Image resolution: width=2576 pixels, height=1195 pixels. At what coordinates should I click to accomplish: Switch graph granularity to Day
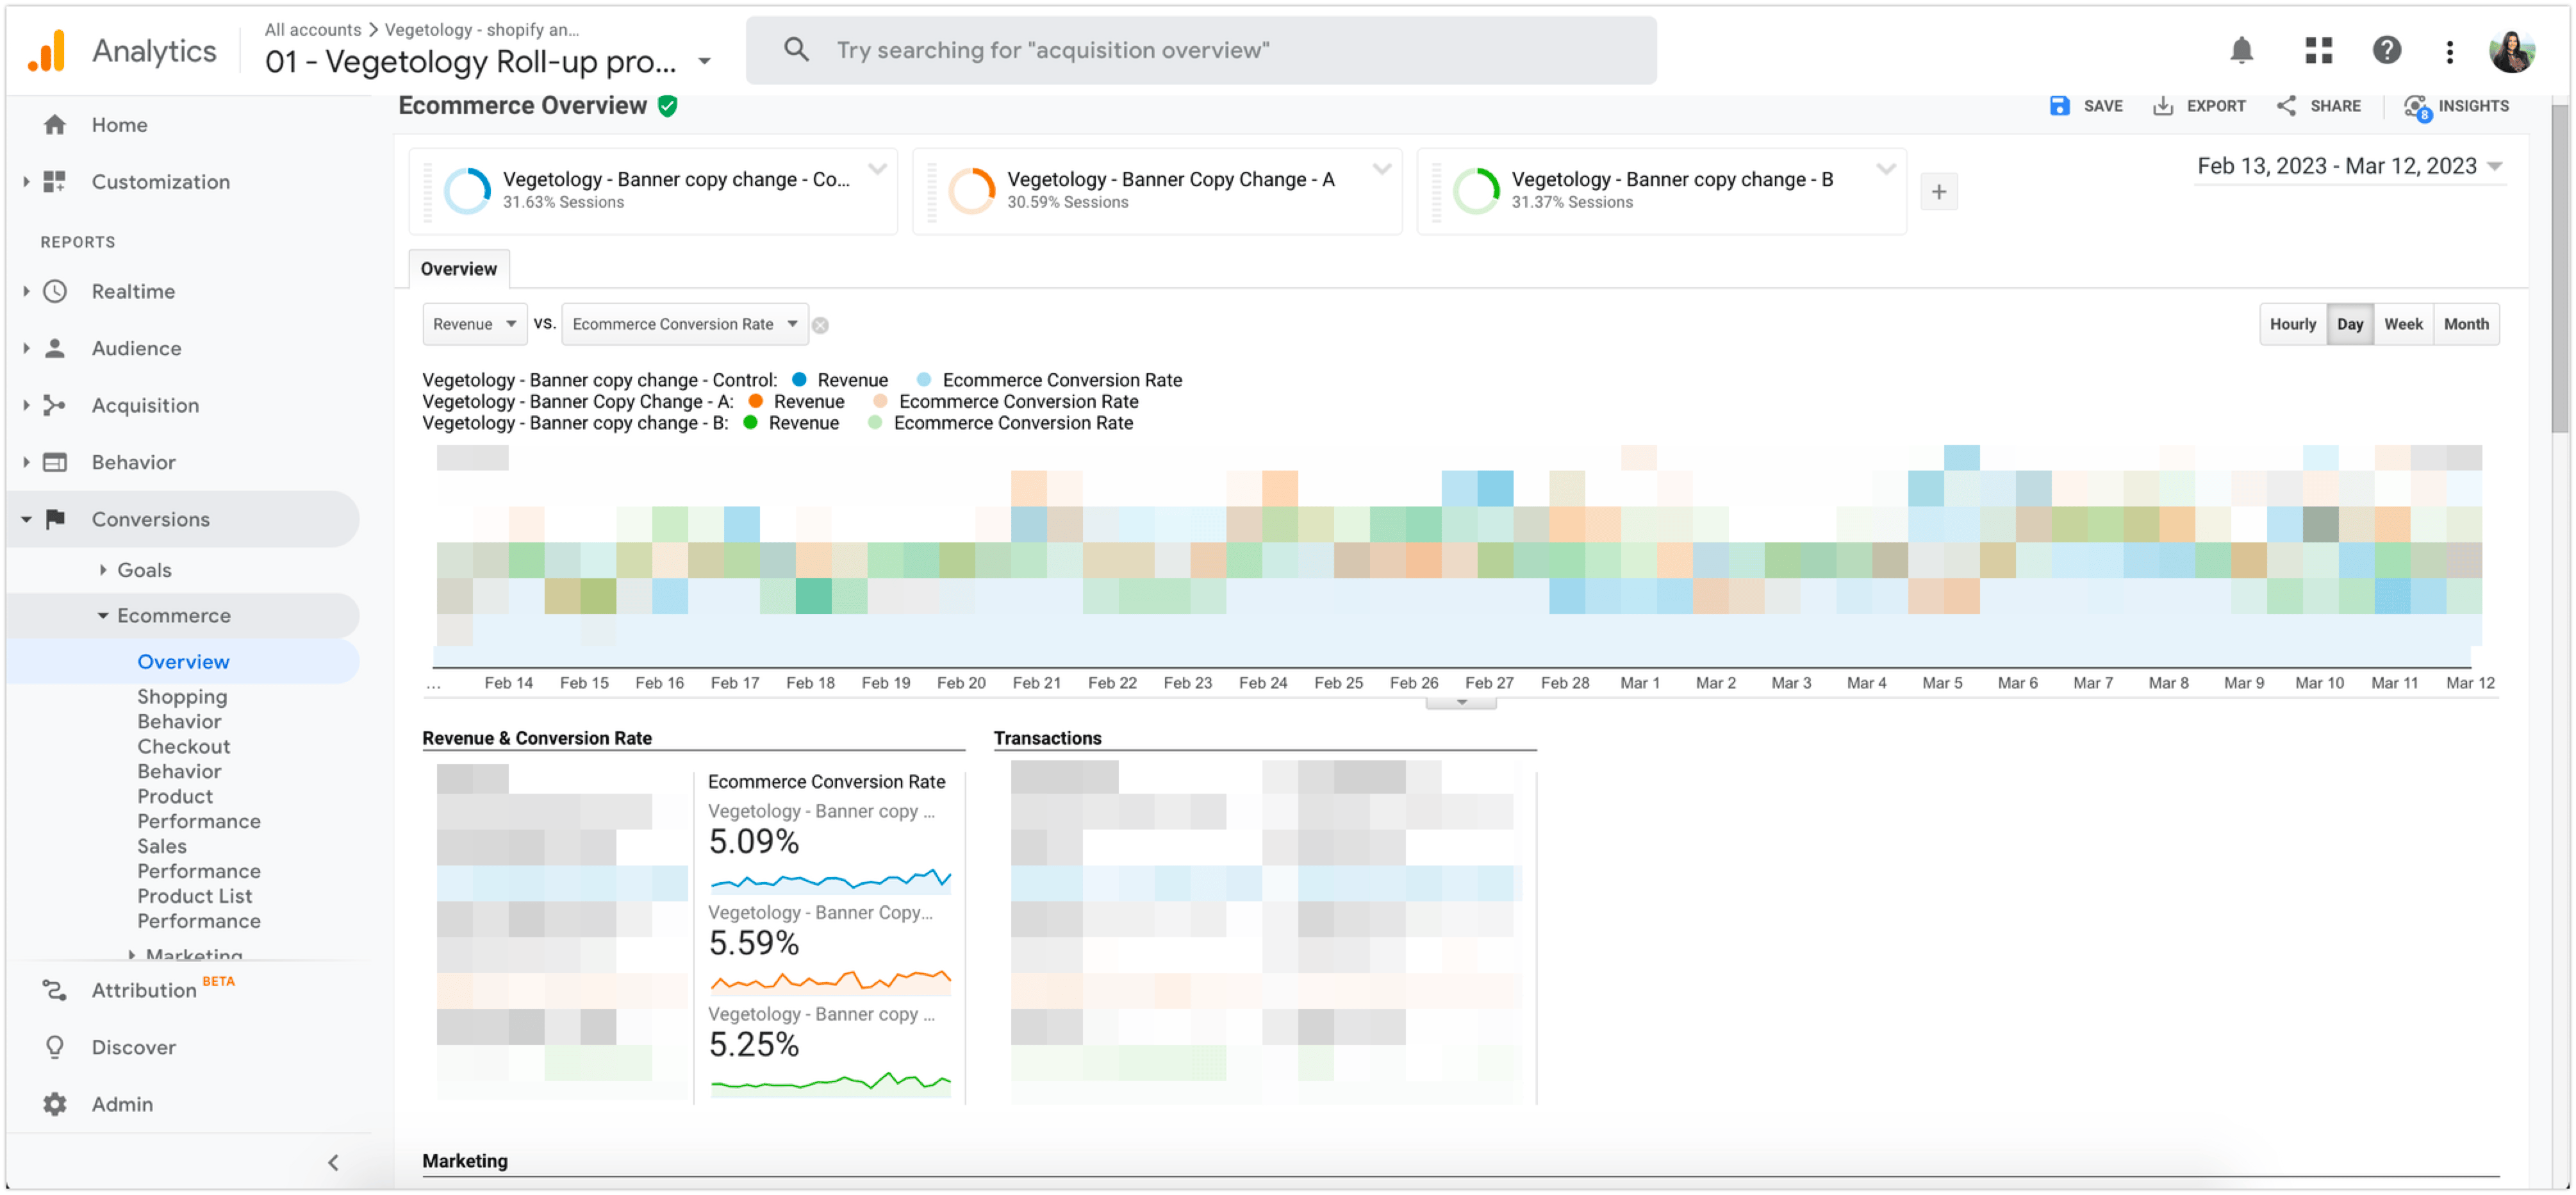click(x=2349, y=324)
